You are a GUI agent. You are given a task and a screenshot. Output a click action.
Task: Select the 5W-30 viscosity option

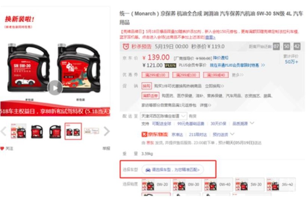coord(250,184)
